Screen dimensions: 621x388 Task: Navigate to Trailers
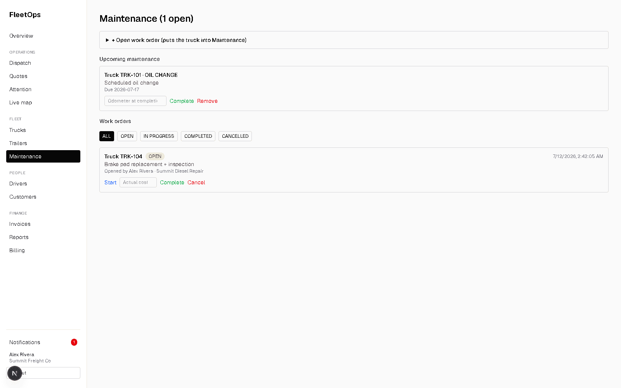pyautogui.click(x=43, y=143)
